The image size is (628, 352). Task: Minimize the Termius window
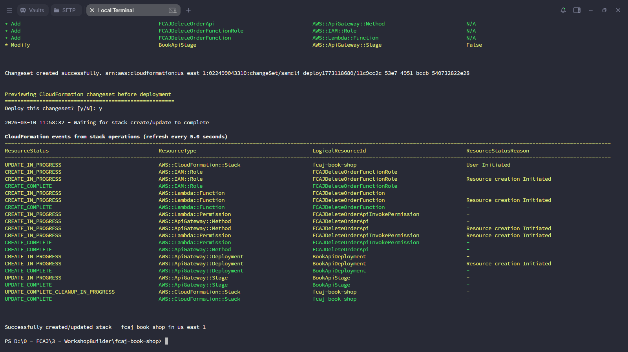pyautogui.click(x=591, y=10)
